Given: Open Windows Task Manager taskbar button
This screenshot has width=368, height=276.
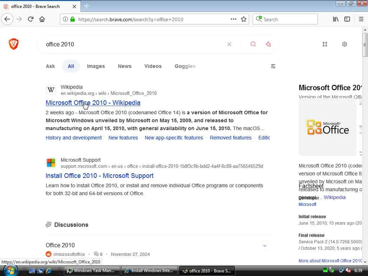Looking at the screenshot, I should pos(92,271).
